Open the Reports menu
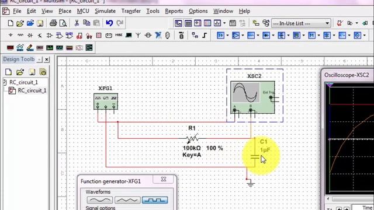Viewport: 374px width, 210px height. pyautogui.click(x=174, y=11)
